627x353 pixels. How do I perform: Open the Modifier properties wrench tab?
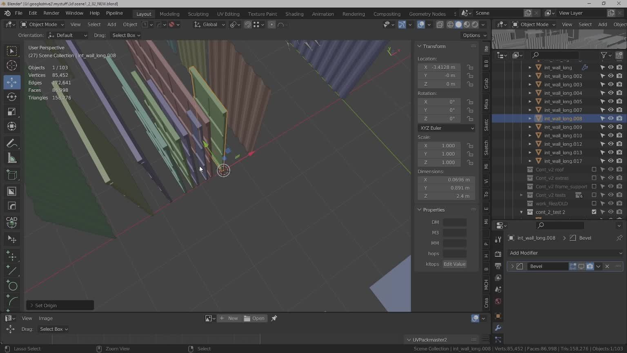coord(498,328)
